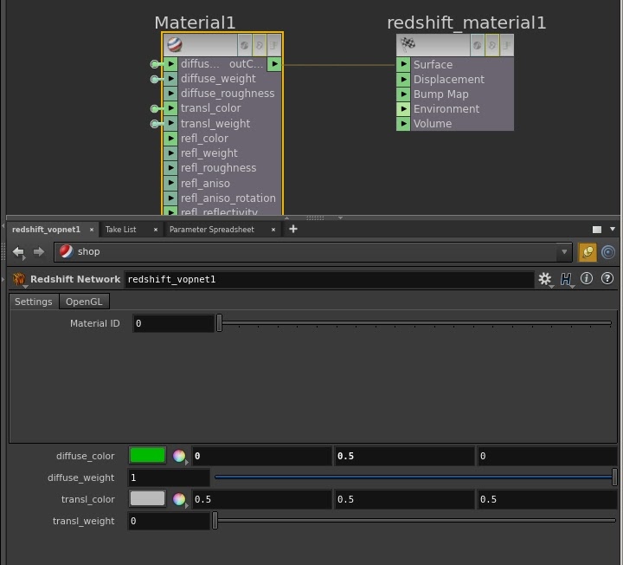This screenshot has height=565, width=623.
Task: Close the redshift_vopnet1 pane tab
Action: coord(92,230)
